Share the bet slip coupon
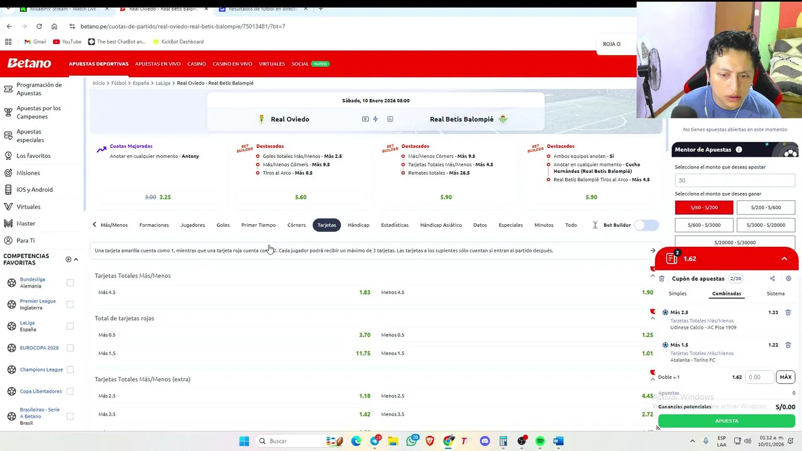The height and width of the screenshot is (451, 802). tap(772, 279)
